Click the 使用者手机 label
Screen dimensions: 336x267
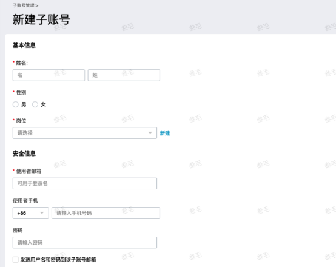(25, 201)
